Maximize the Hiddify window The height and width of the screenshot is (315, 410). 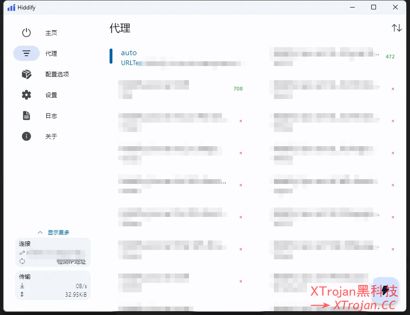click(x=374, y=7)
